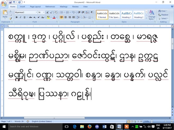Align text to the right

(x=70, y=17)
